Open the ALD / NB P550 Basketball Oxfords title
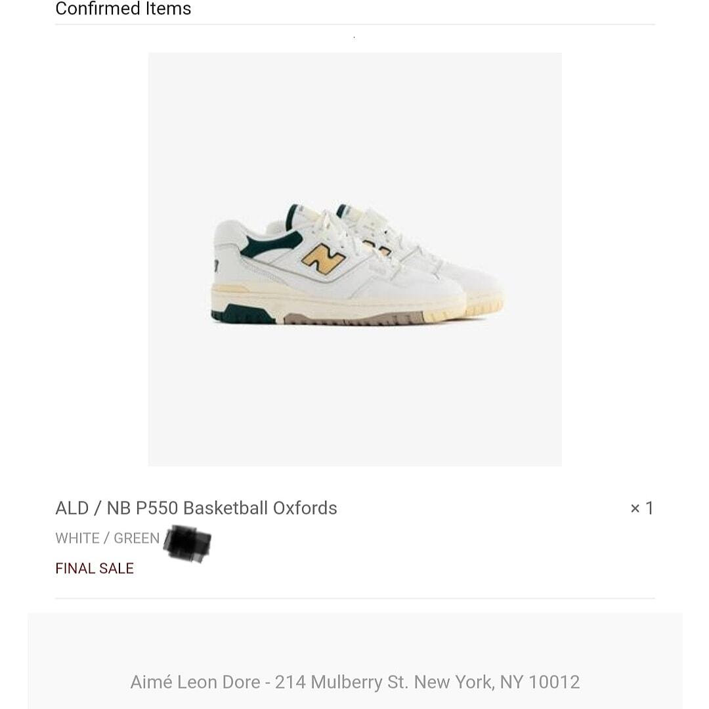 point(196,508)
